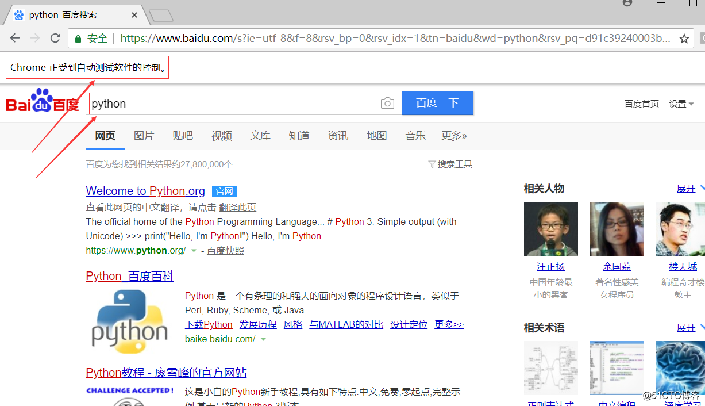Expand arrow next to www.python.org URL
The height and width of the screenshot is (406, 705).
(x=194, y=251)
